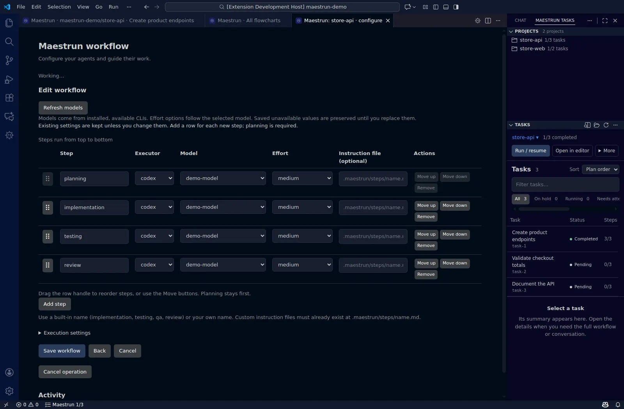Click the horizontal scrollbar under task filters

click(x=544, y=209)
